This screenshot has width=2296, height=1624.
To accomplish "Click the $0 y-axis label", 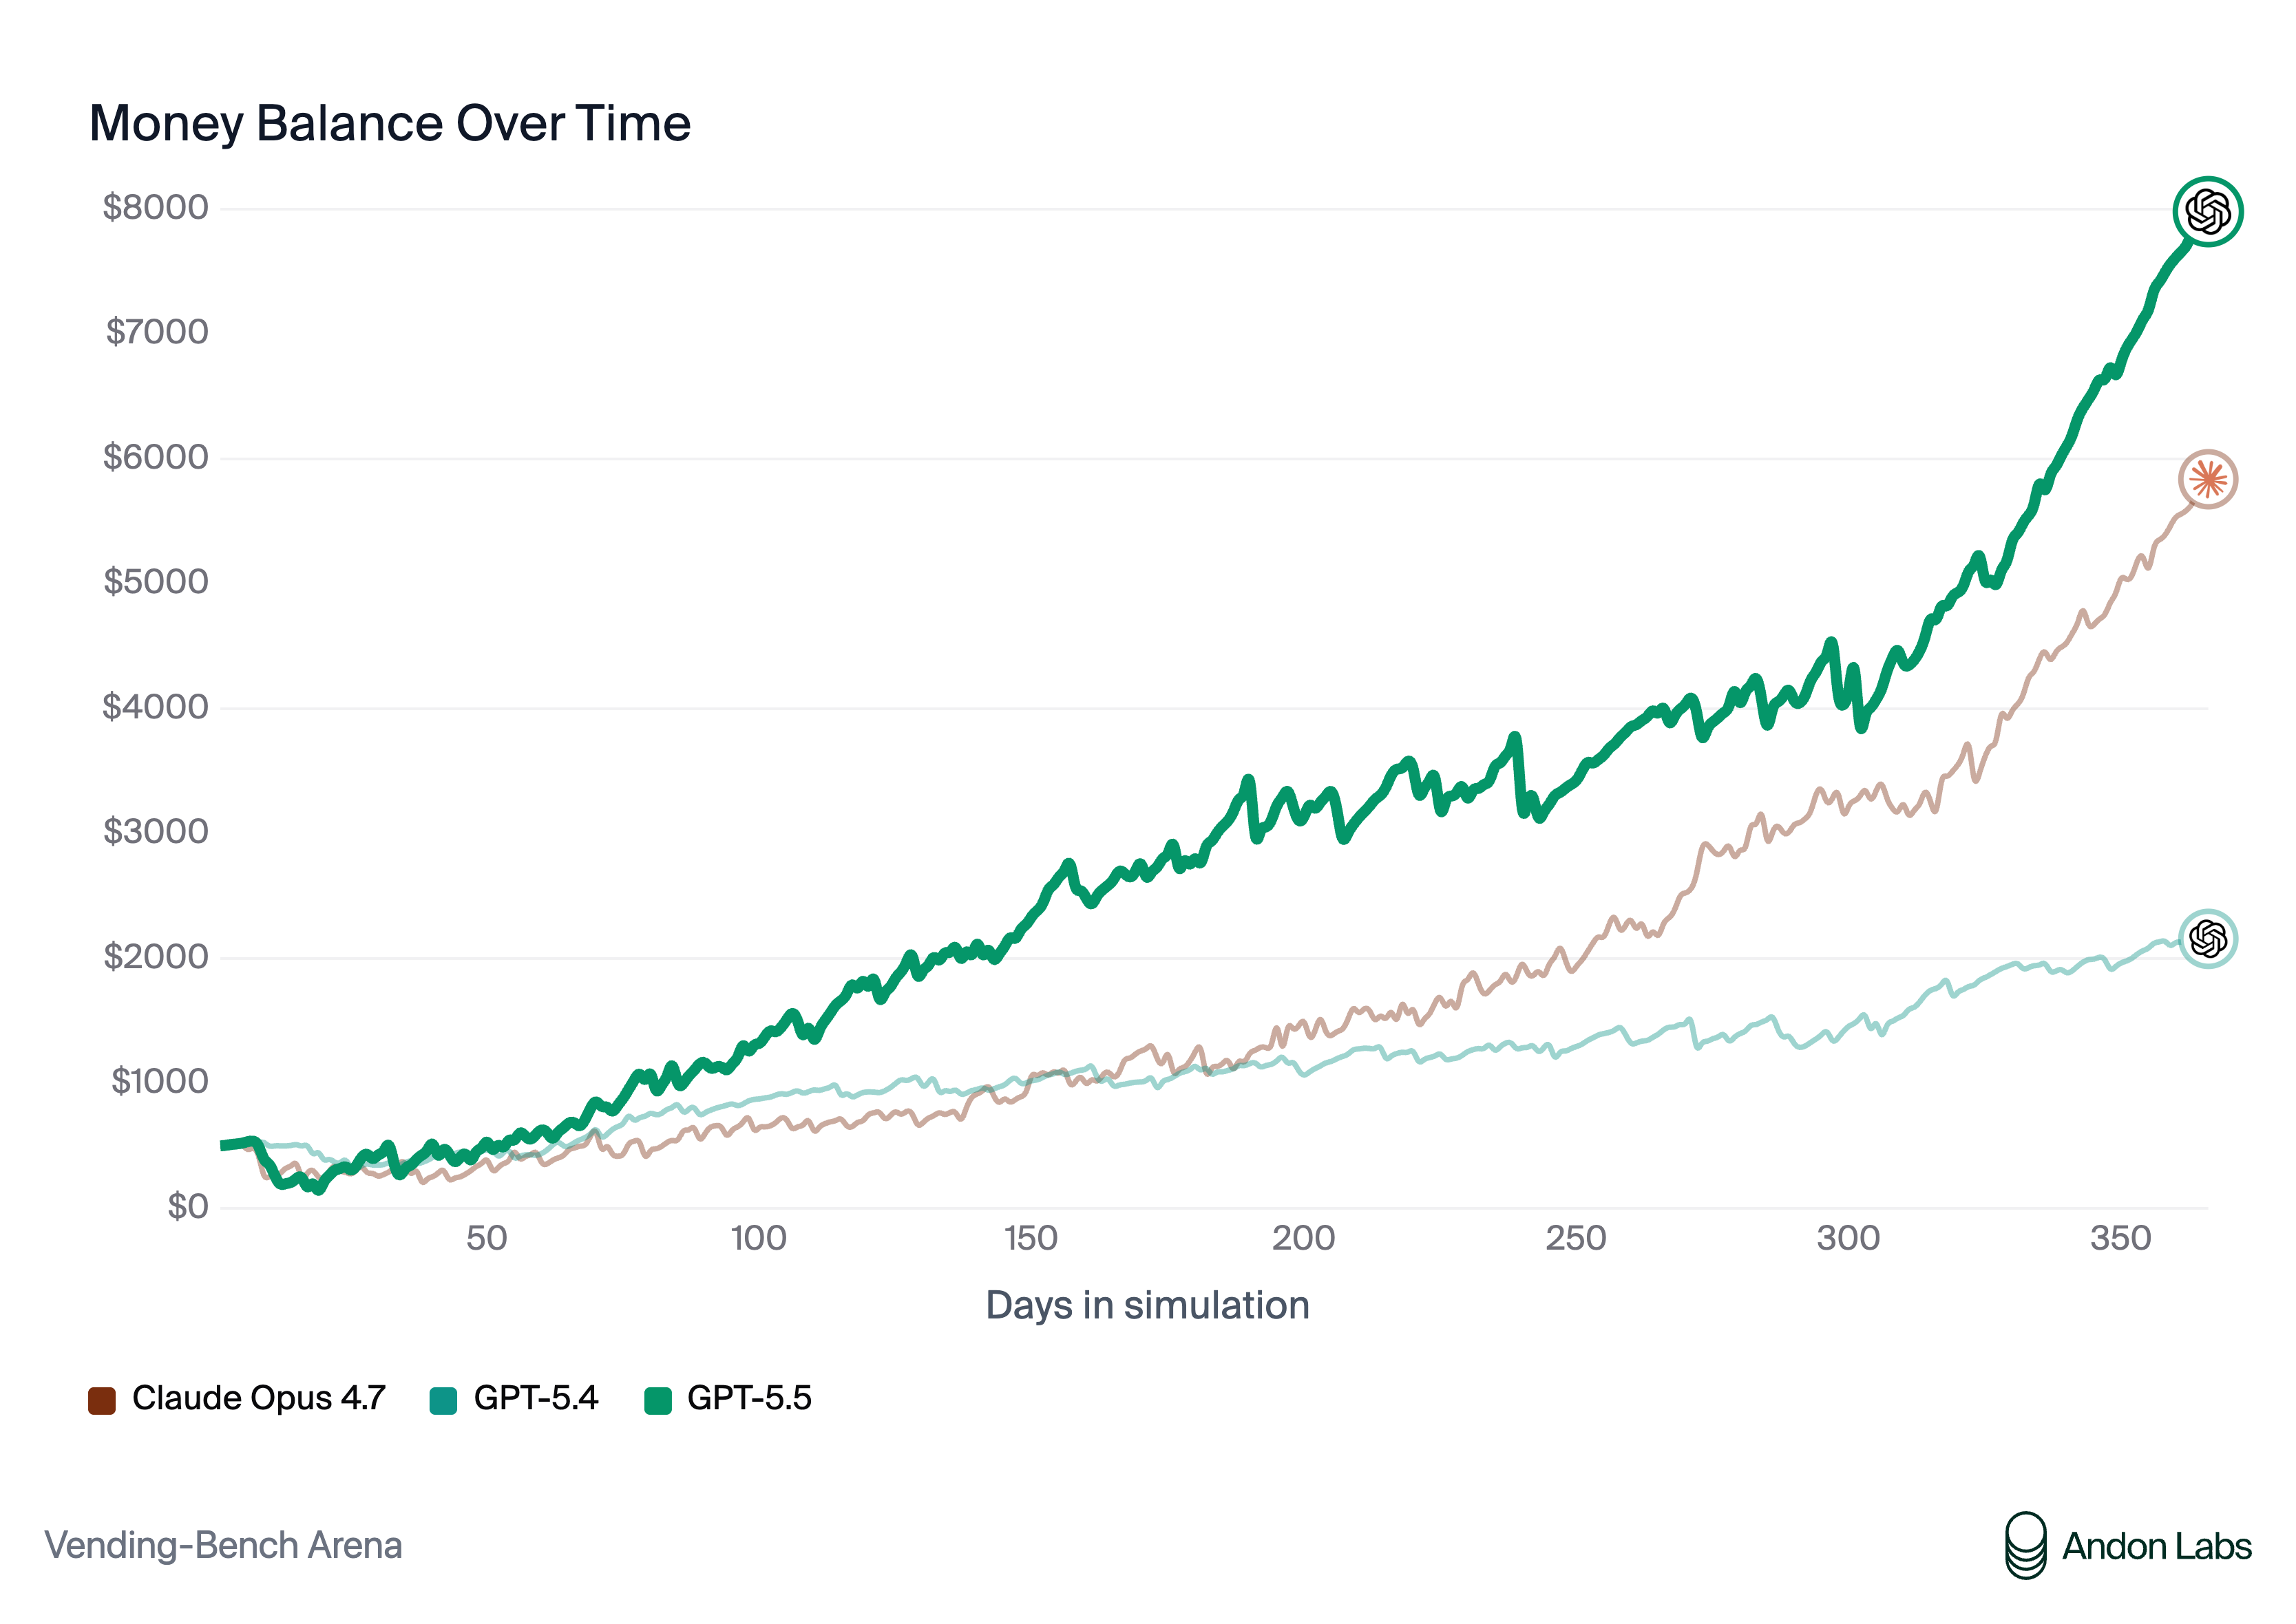I will click(187, 1206).
